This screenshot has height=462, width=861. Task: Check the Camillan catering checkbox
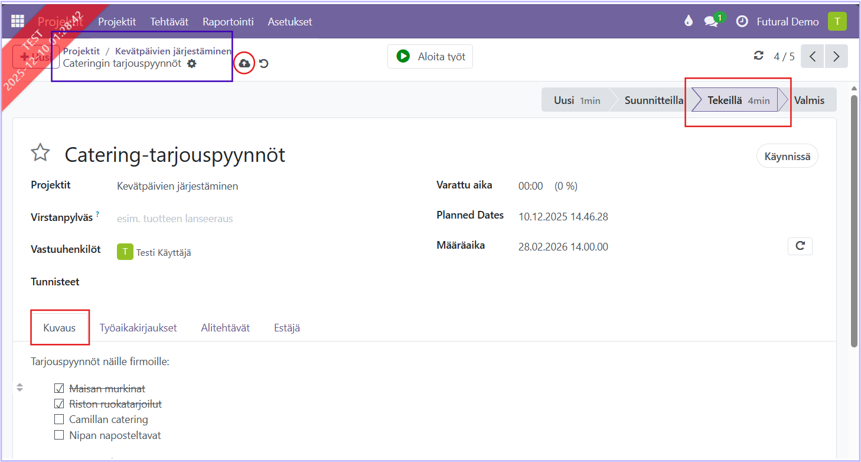[59, 419]
